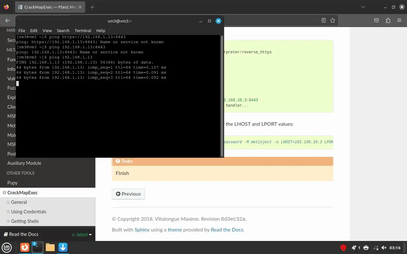Viewport: 407px width, 254px height.
Task: Open the list all tabs dropdown
Action: click(363, 7)
